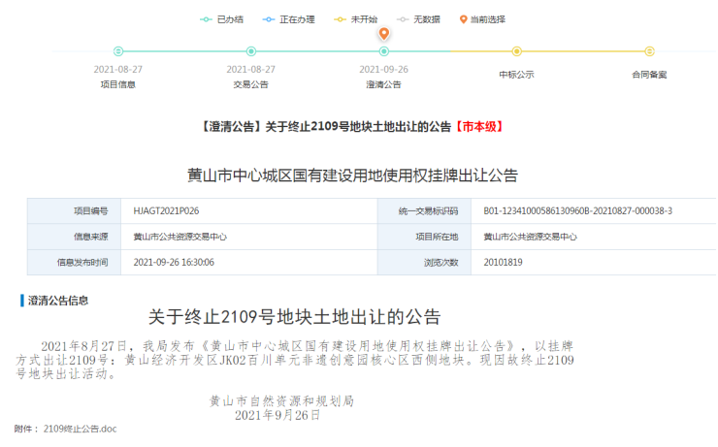Open the 合同备案 stage label
This screenshot has height=447, width=718.
coord(649,74)
